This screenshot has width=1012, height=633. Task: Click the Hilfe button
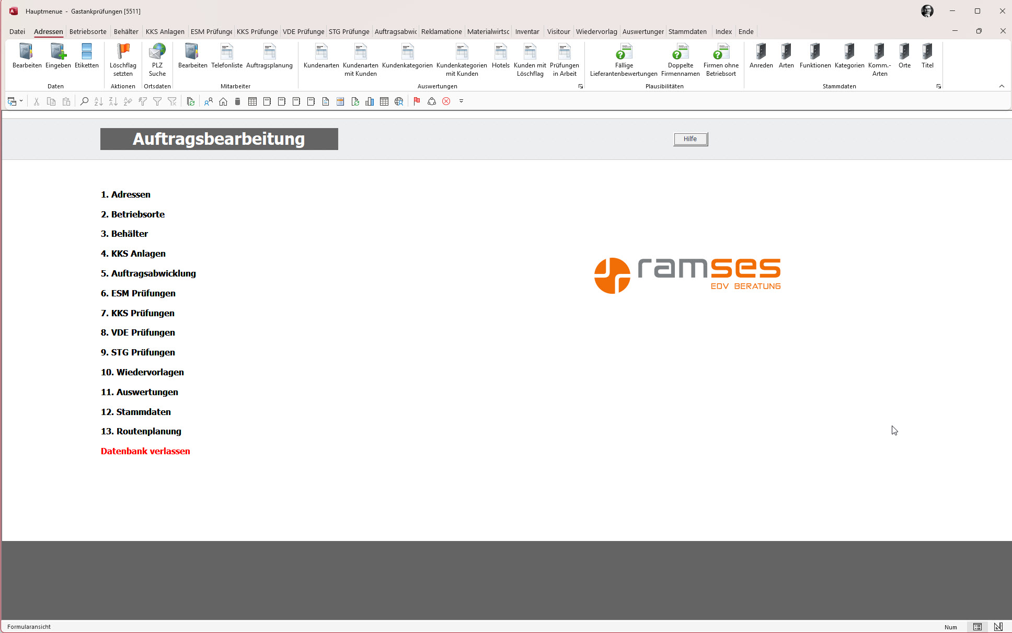point(690,139)
